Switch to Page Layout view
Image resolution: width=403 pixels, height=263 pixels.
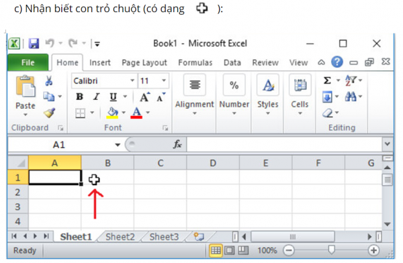[230, 250]
